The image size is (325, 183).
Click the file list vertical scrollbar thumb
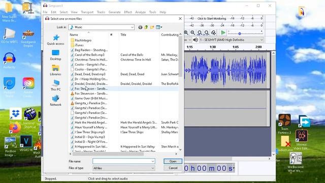point(180,56)
